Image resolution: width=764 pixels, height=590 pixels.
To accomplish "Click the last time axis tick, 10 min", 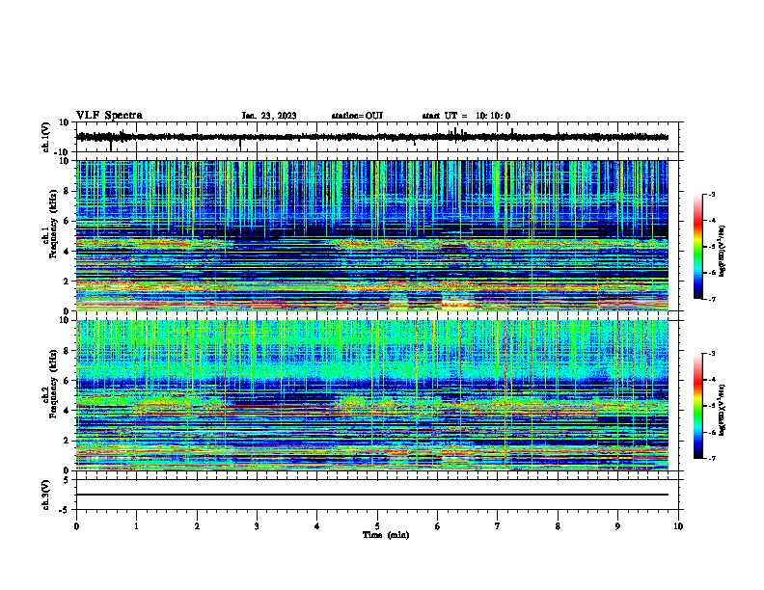I will click(678, 525).
